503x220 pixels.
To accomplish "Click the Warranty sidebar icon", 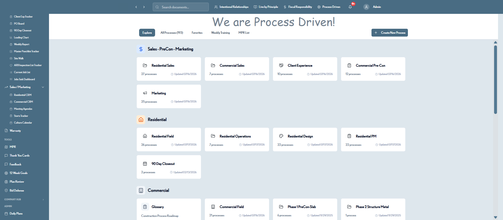I will click(x=6, y=130).
